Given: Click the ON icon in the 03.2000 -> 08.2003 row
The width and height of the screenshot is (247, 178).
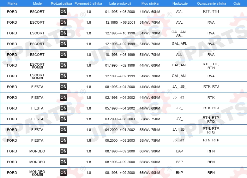Looking at the screenshot, I should click(63, 119).
